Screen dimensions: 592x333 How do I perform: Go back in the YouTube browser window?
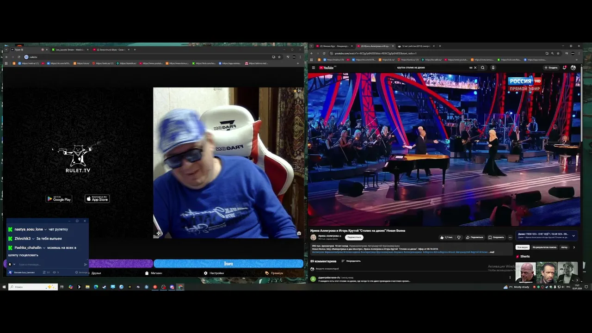coord(312,53)
